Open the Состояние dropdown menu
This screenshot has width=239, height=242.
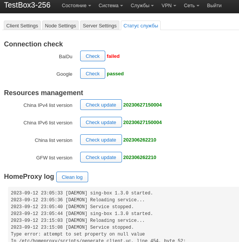click(x=76, y=6)
